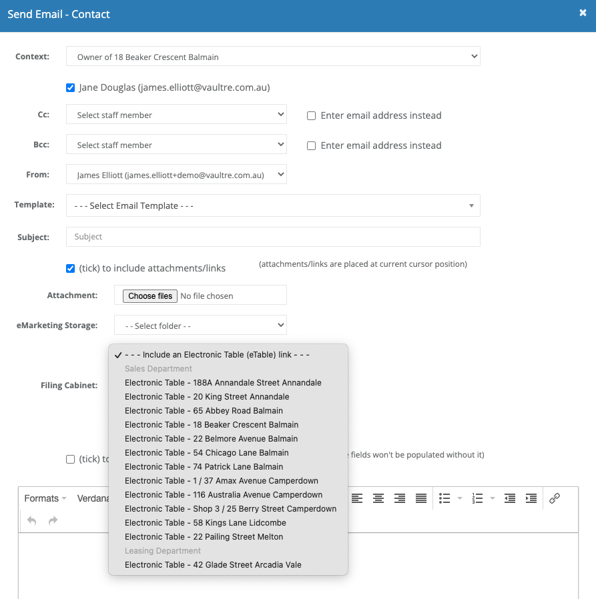This screenshot has width=596, height=599.
Task: Open Bcc Select staff member dropdown
Action: [176, 144]
